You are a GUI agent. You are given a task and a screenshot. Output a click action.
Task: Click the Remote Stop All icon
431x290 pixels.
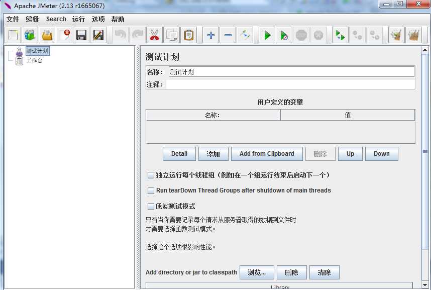click(x=357, y=35)
